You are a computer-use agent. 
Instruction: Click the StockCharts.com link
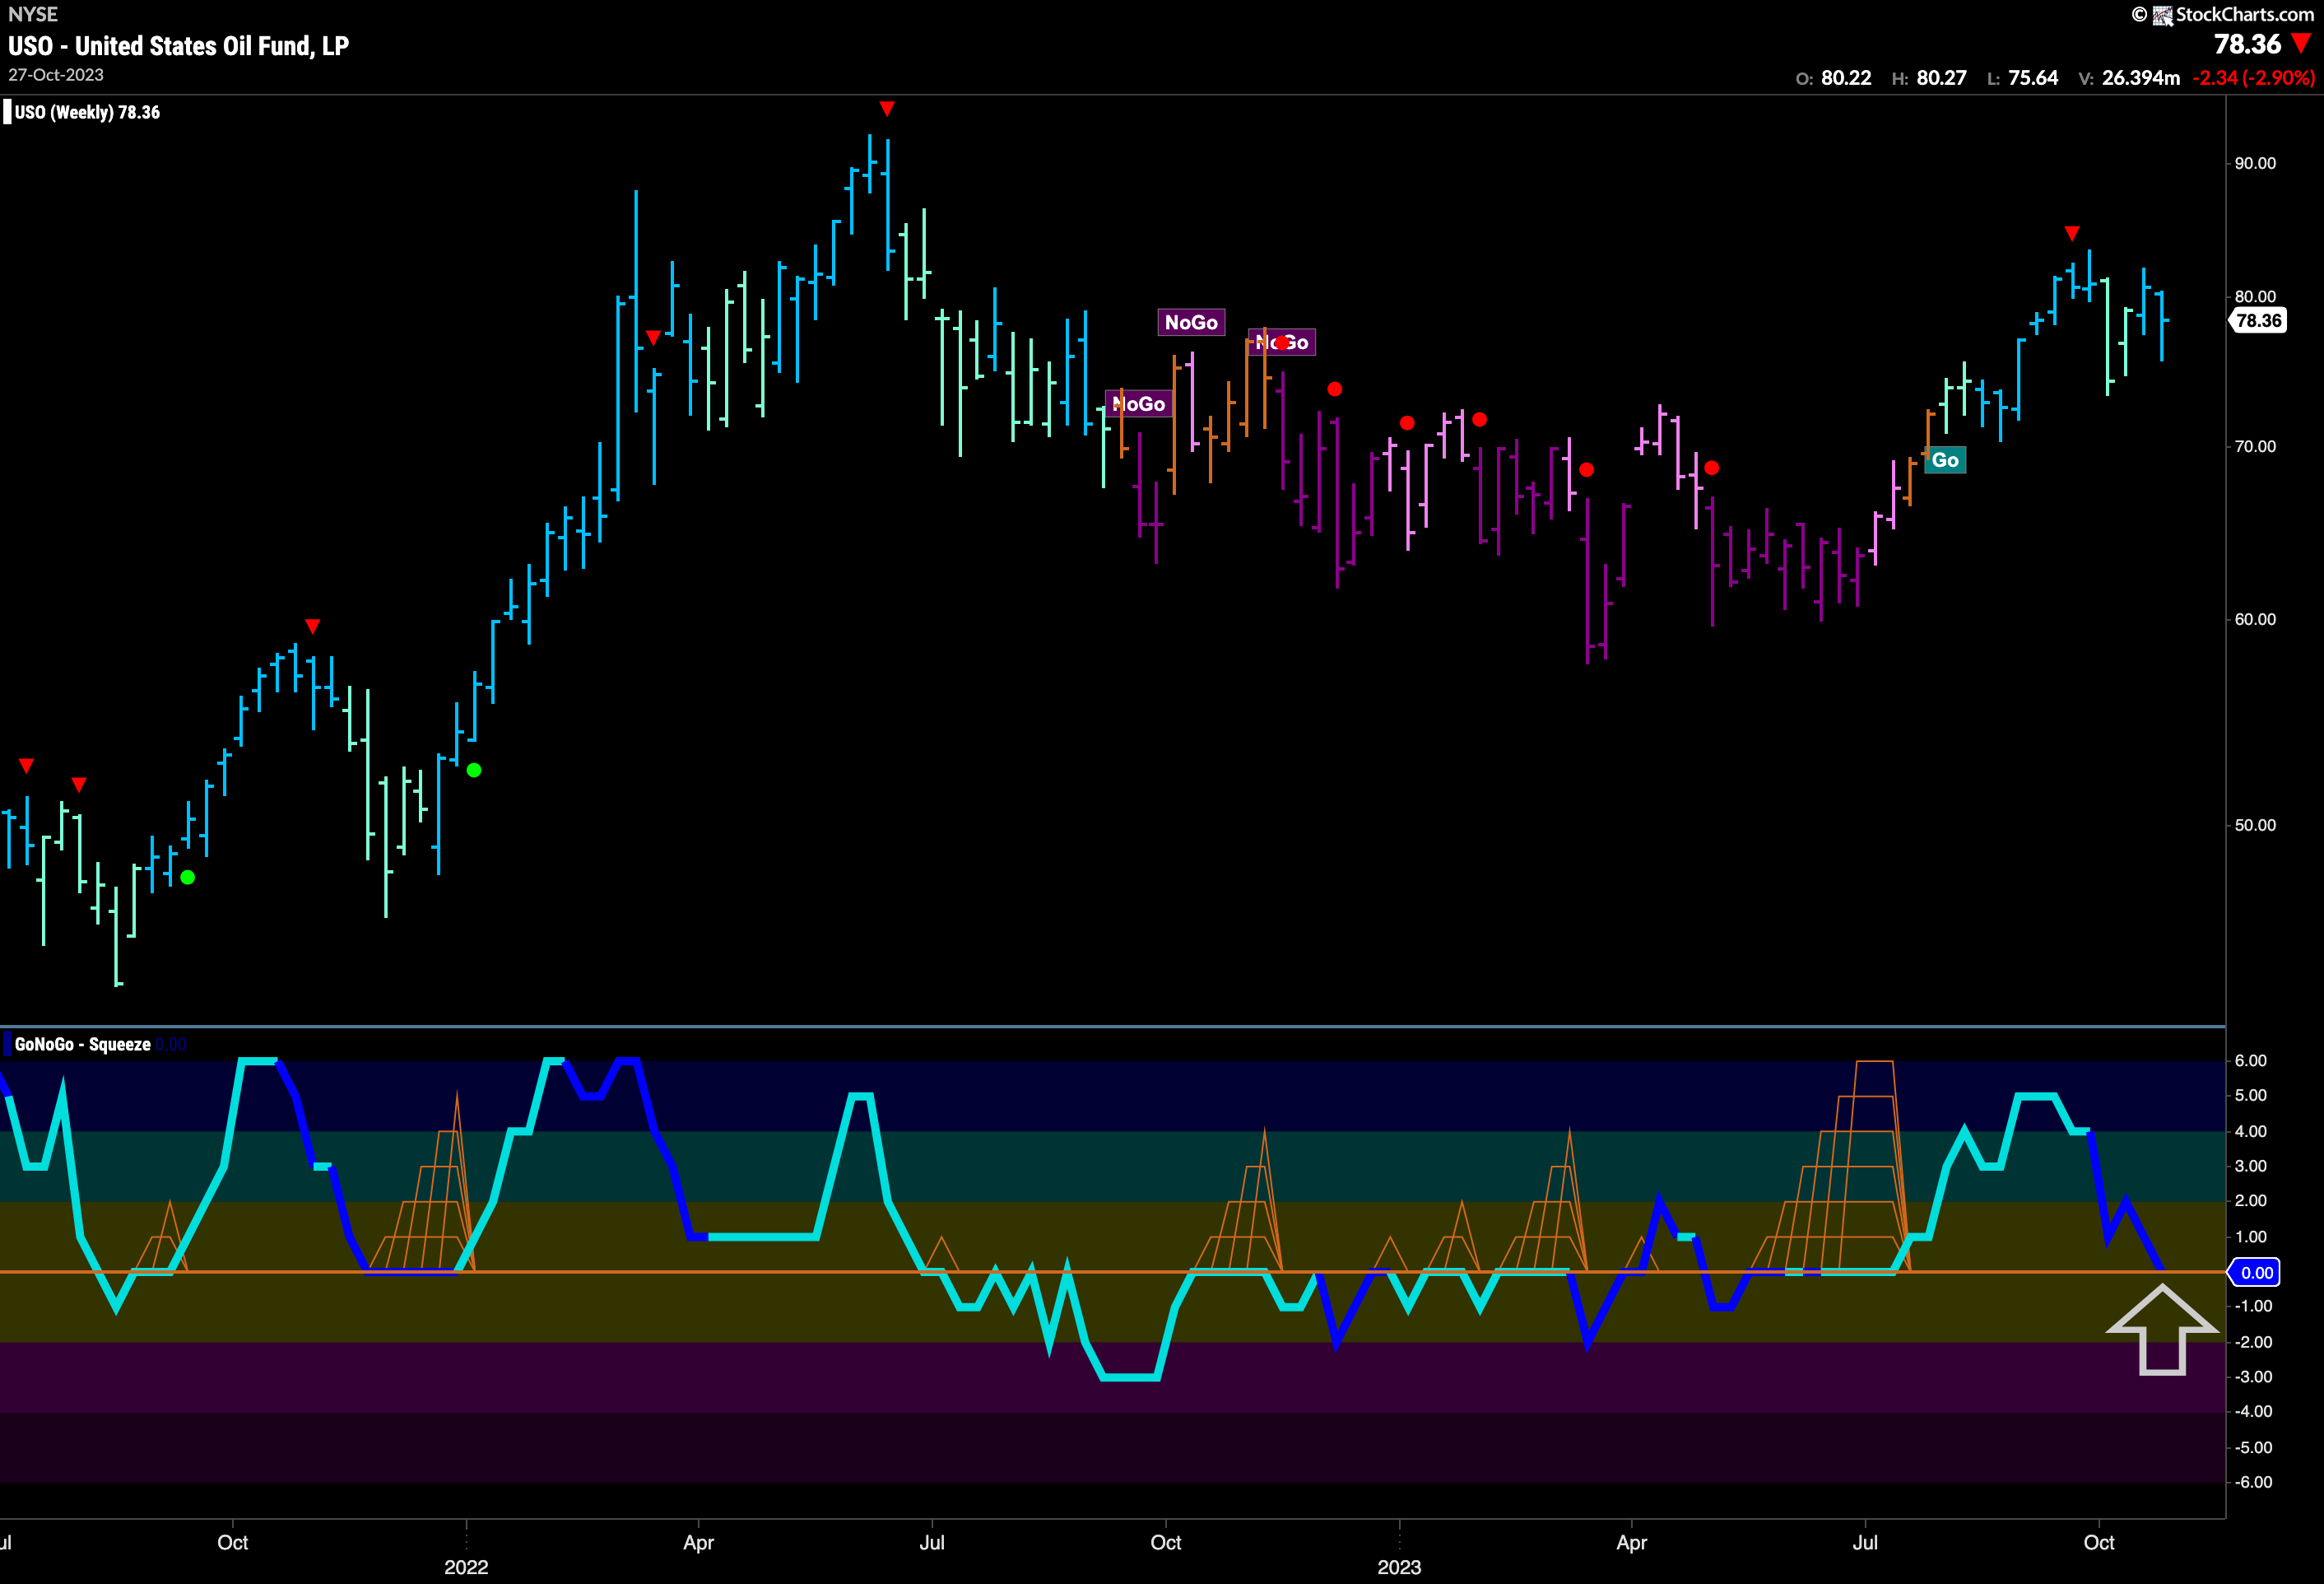(x=2245, y=14)
